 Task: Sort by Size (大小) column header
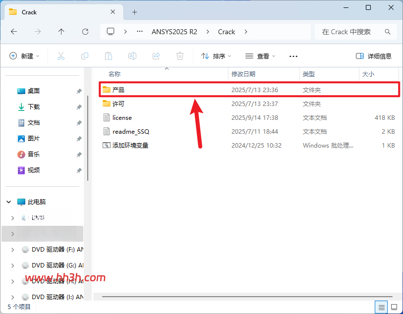click(368, 74)
